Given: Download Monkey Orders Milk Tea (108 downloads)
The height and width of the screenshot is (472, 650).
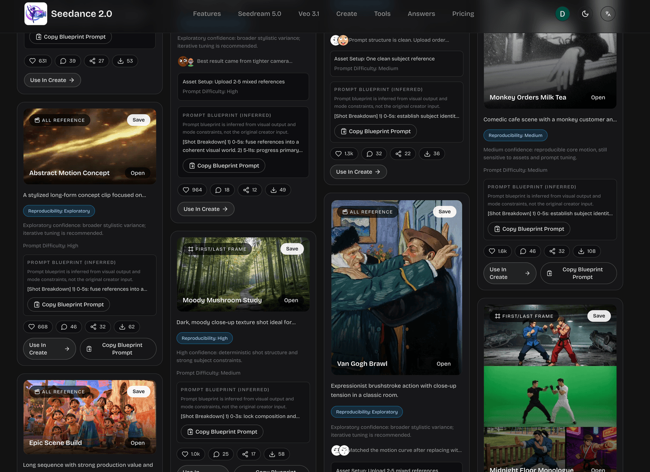Looking at the screenshot, I should [x=587, y=251].
